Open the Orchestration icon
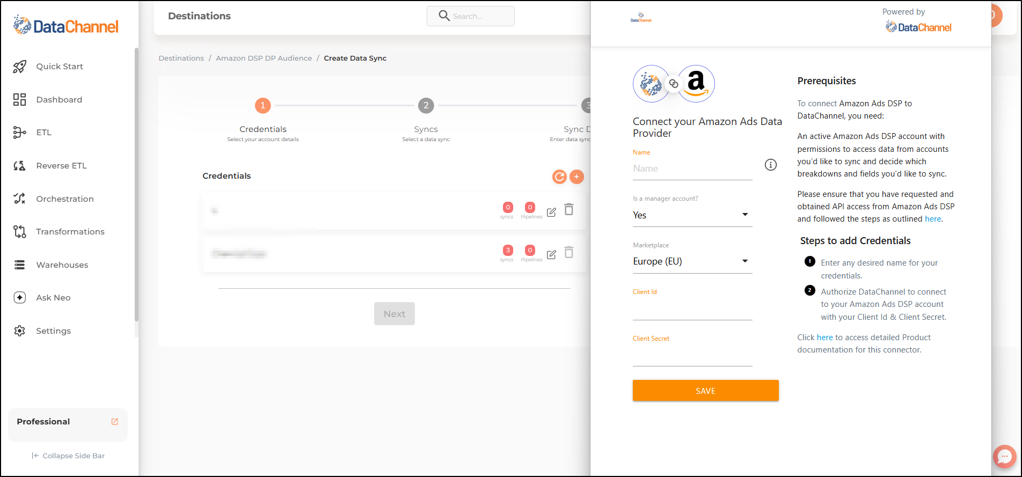 click(x=20, y=199)
